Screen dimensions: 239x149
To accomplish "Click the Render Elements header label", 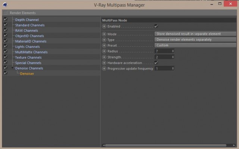I will (x=22, y=13).
